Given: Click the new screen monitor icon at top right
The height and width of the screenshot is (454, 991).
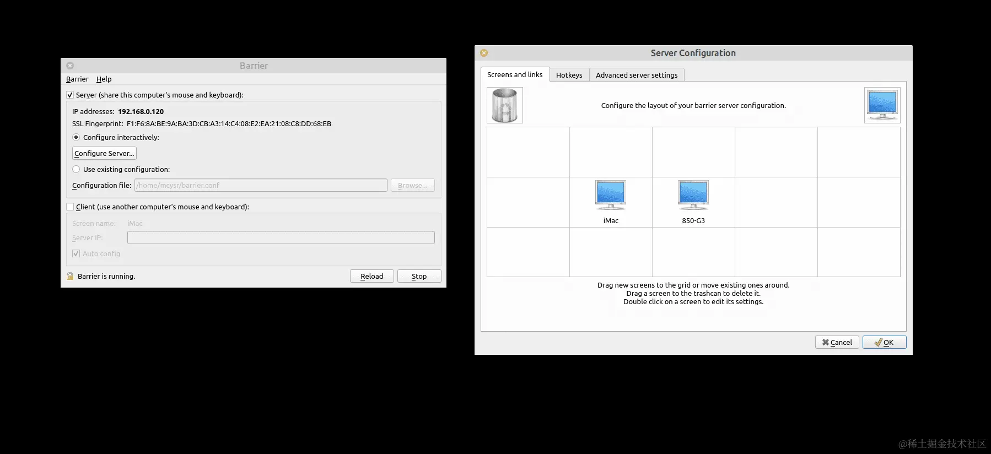Looking at the screenshot, I should [x=882, y=105].
